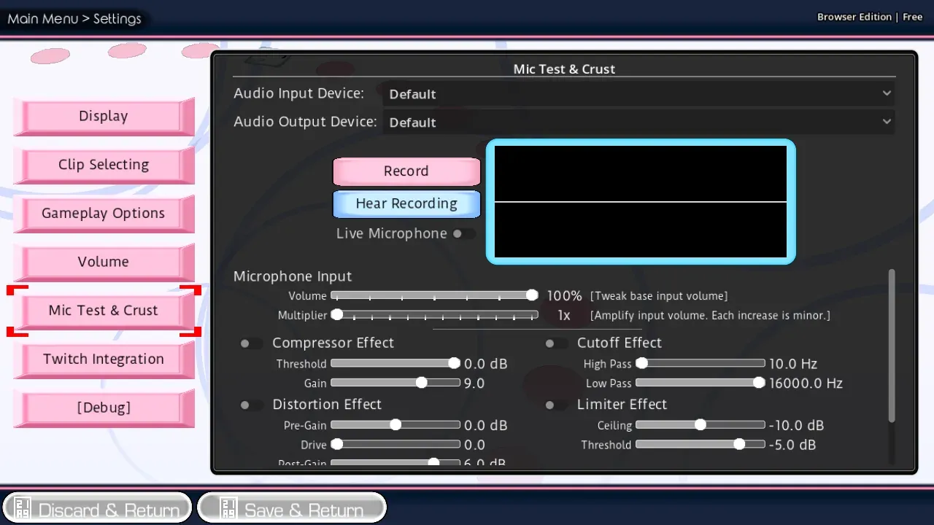This screenshot has height=525, width=934.
Task: Enable the Limiter Effect toggle
Action: [557, 405]
